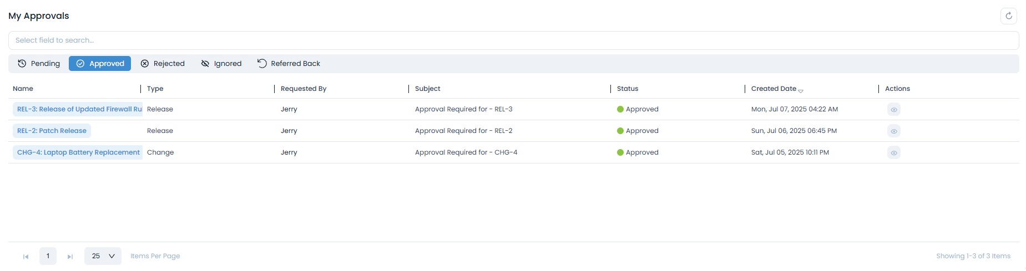1026x271 pixels.
Task: View details eye icon for REL-3 row
Action: (x=893, y=110)
